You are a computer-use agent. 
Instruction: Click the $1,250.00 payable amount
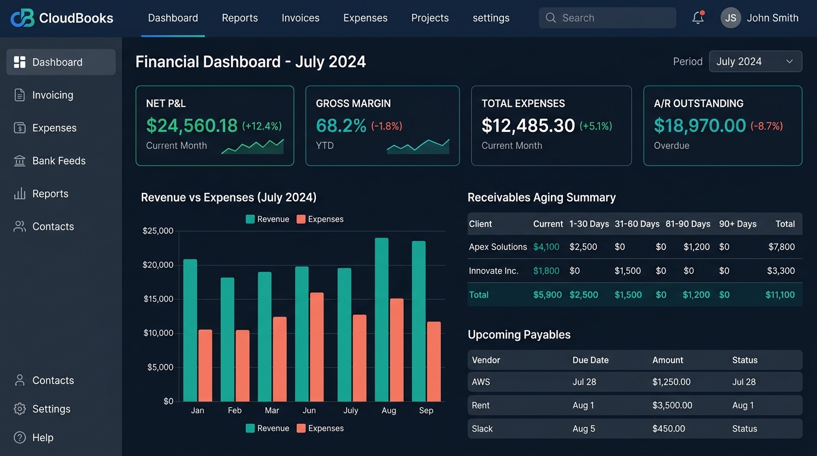(x=672, y=382)
